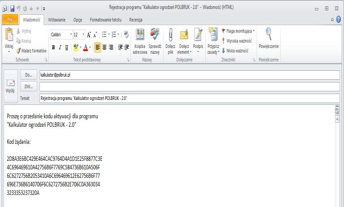Image resolution: width=344 pixels, height=207 pixels.
Task: Click the Redo icon in quick access toolbar
Action: (x=25, y=9)
